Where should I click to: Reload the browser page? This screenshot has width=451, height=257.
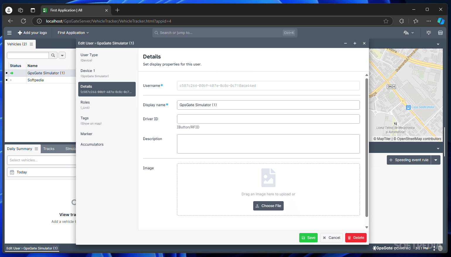point(23,21)
